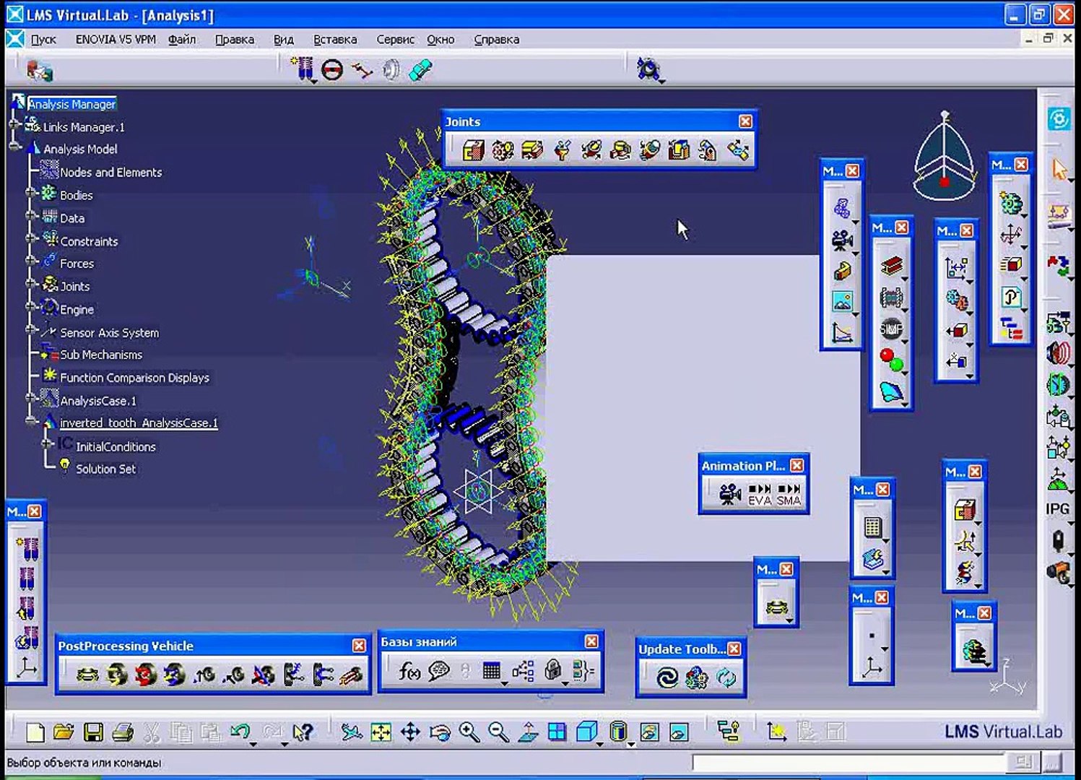This screenshot has width=1081, height=780.
Task: Select the Analysis Manager root node
Action: tap(71, 104)
